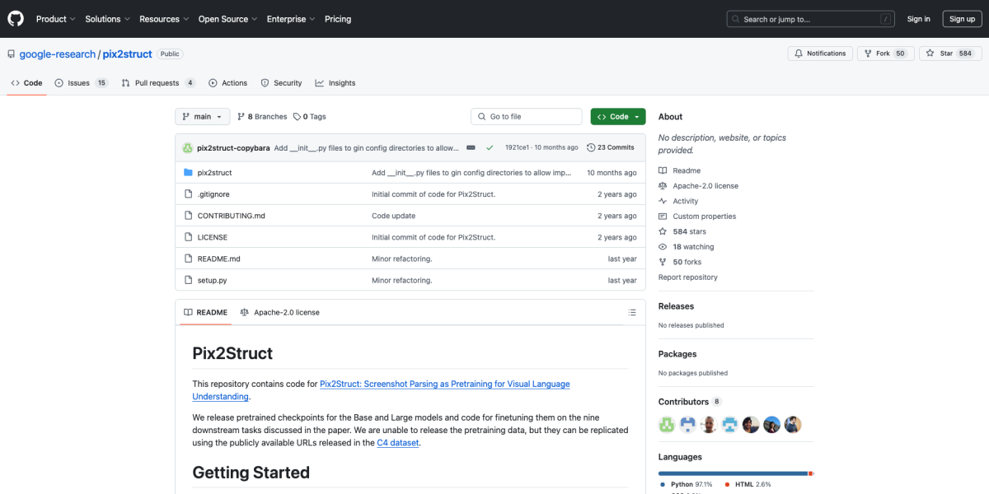Focus the Go to file field

[527, 117]
